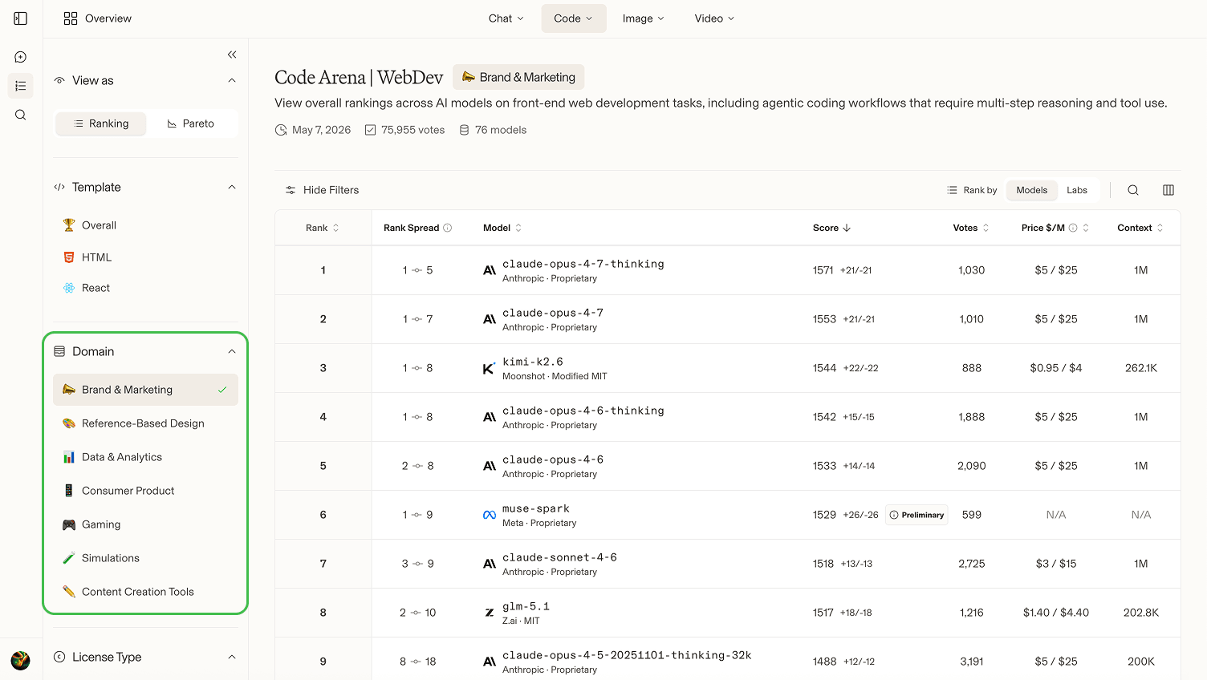Open claude-opus-4-5-20251101-thinking-32k model link

click(627, 655)
